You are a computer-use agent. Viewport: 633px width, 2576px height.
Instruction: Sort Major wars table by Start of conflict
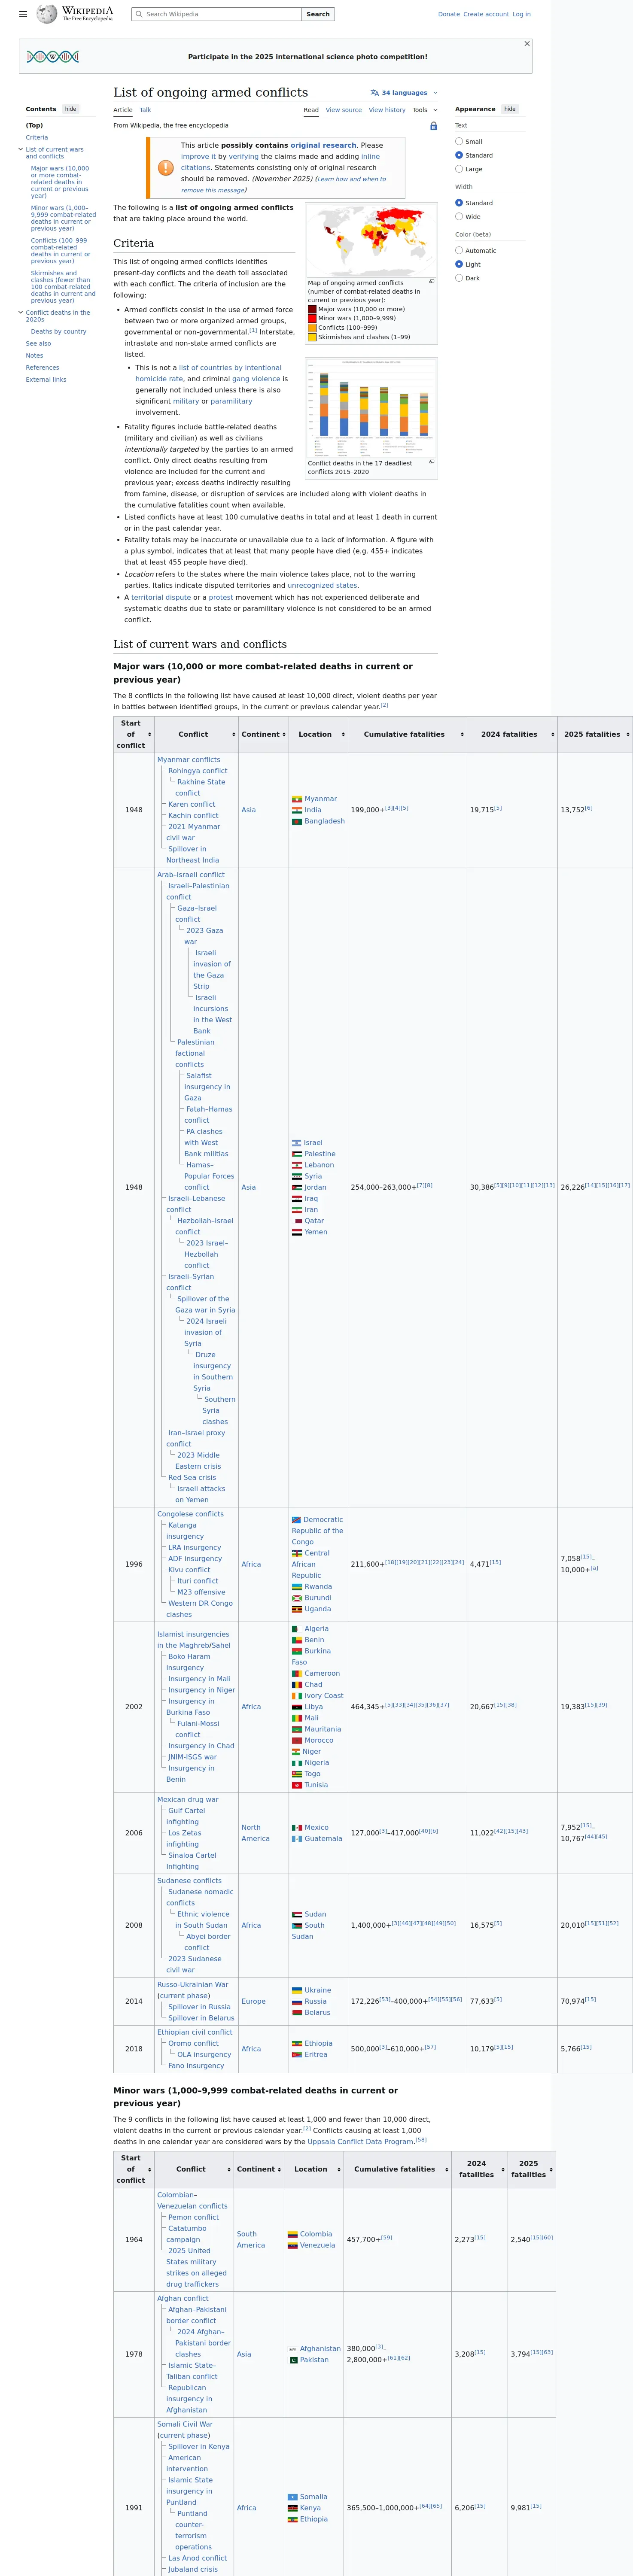point(149,734)
